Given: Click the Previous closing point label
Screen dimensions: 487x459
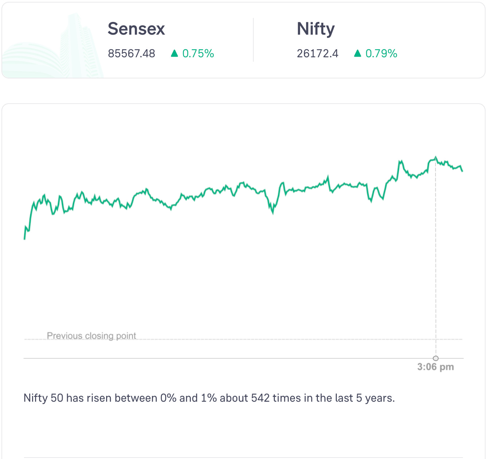Looking at the screenshot, I should (x=91, y=336).
